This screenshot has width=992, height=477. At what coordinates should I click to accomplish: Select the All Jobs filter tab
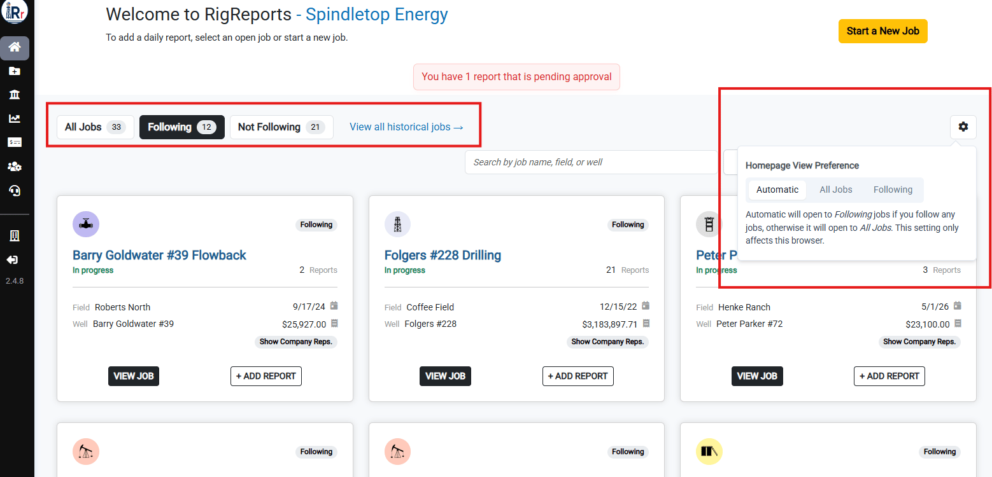[96, 127]
